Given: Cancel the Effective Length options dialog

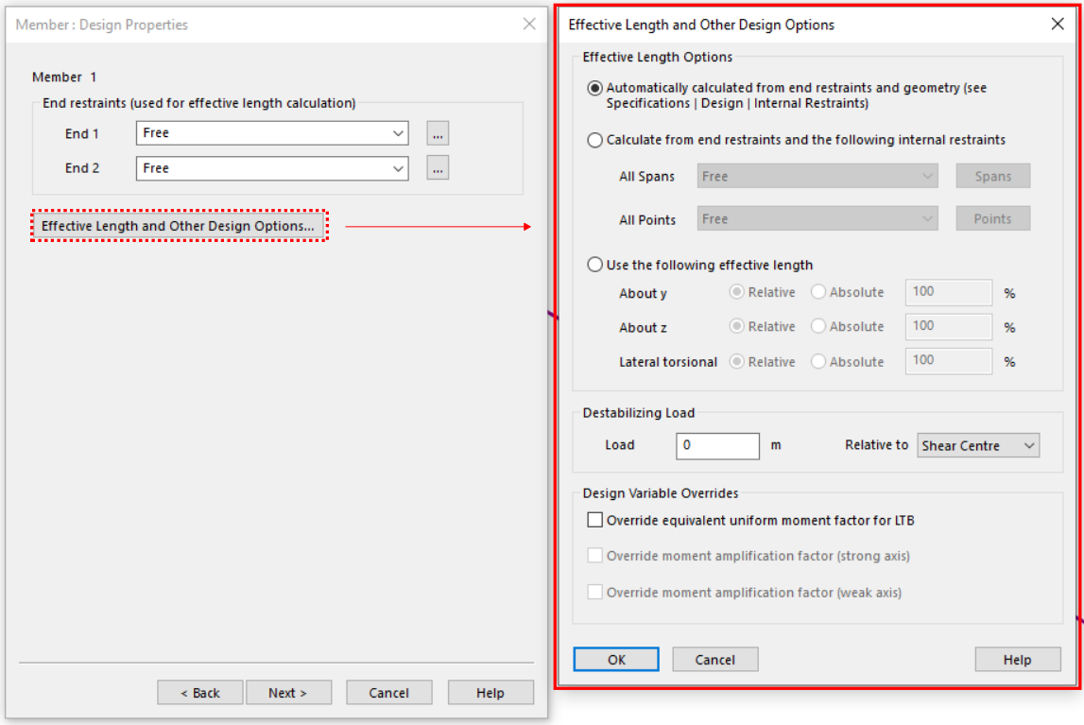Looking at the screenshot, I should click(714, 660).
